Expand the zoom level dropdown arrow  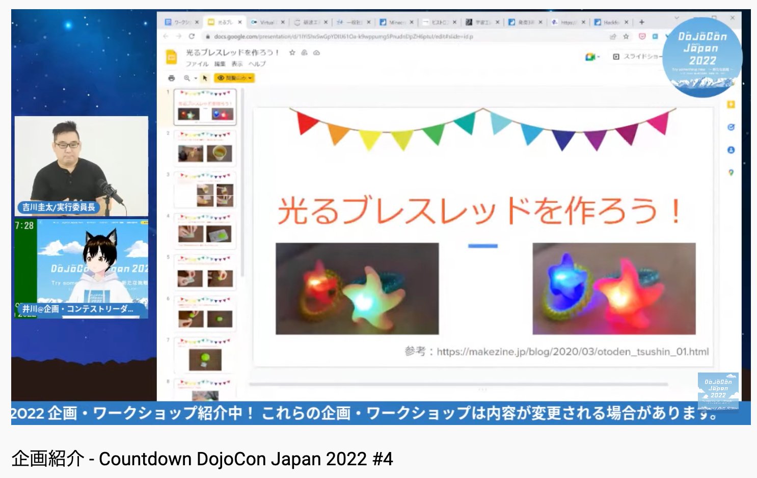tap(195, 77)
